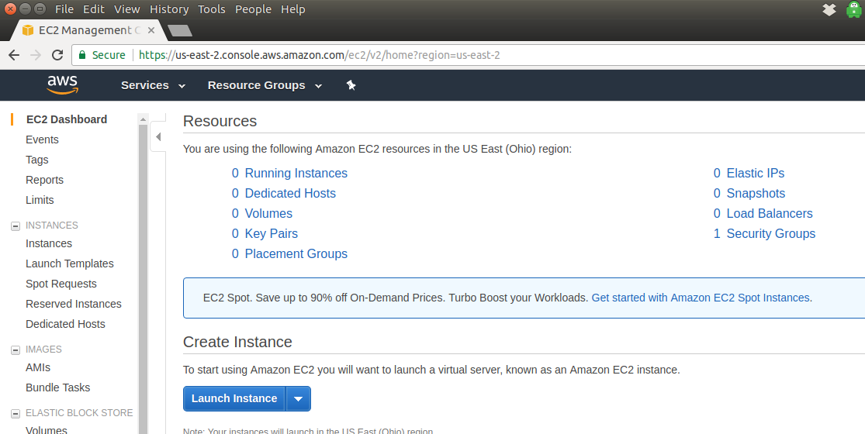Open the History menu
Viewport: 865px width, 434px height.
(169, 9)
